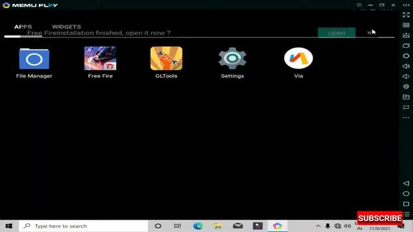Open the File Manager app

coord(34,63)
